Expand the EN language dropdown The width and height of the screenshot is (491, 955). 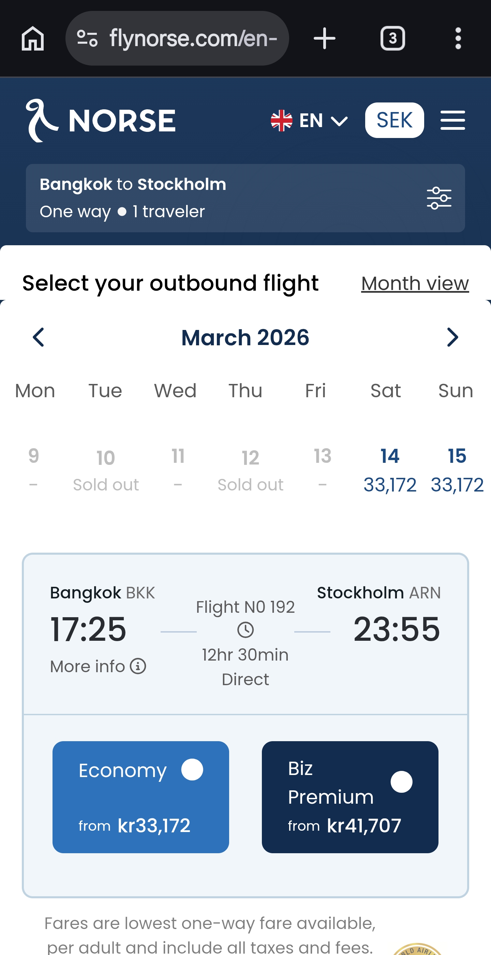[309, 121]
